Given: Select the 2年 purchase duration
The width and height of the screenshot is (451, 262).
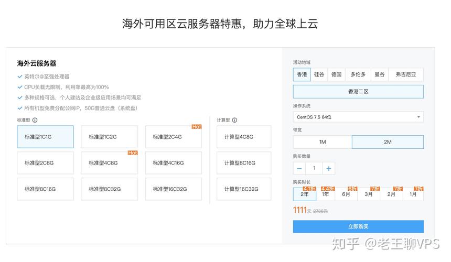Looking at the screenshot, I should (305, 194).
